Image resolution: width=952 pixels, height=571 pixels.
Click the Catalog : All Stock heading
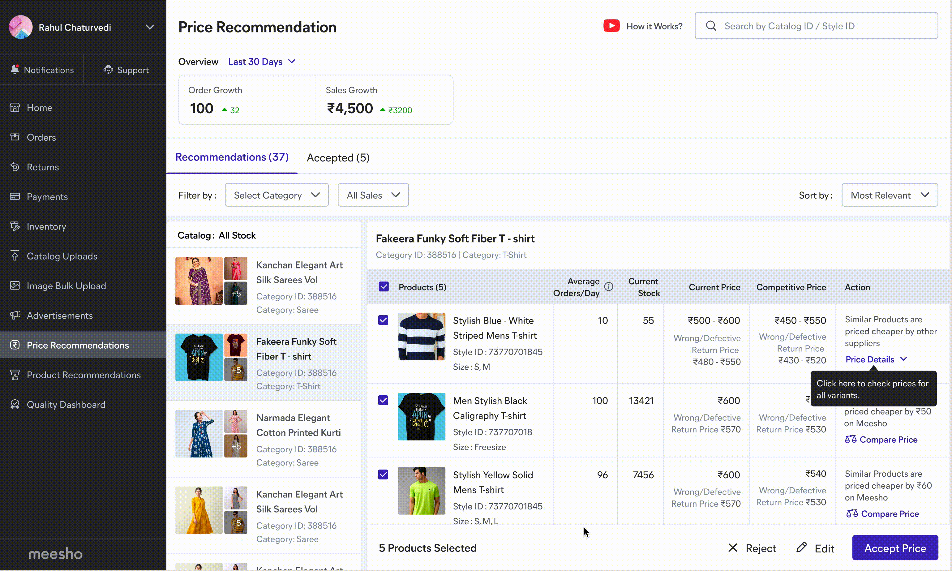[x=217, y=235]
